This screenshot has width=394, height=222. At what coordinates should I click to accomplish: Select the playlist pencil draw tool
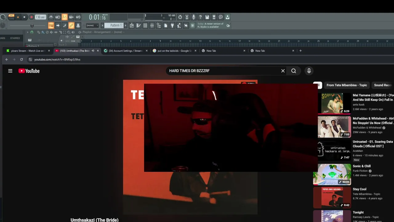(x=38, y=32)
